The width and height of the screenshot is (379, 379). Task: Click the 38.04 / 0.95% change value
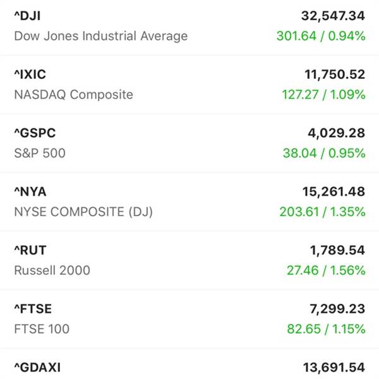[x=324, y=153]
